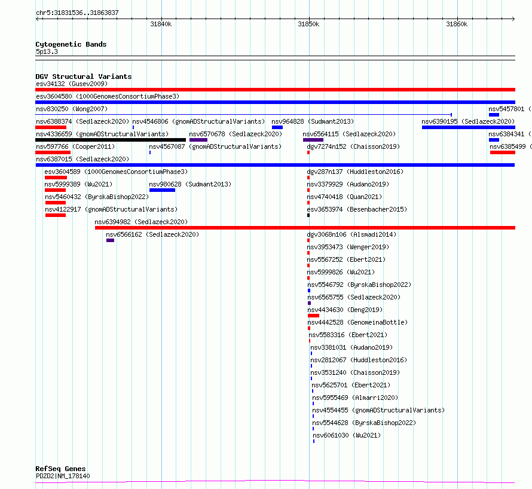Open nsv5999389 (Wu2021) variant
Viewport: 532px width, 489px height.
[x=78, y=184]
